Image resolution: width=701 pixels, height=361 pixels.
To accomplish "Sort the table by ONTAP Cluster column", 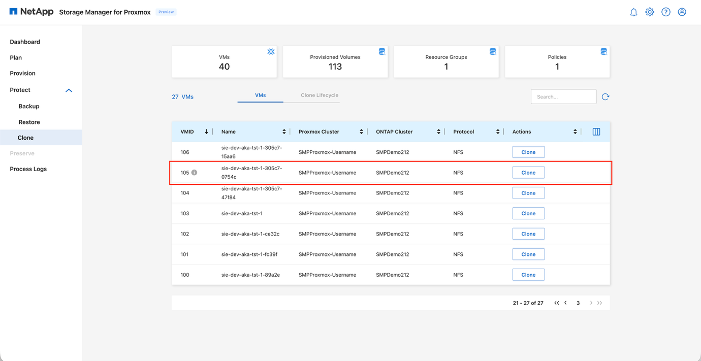I will pyautogui.click(x=439, y=131).
